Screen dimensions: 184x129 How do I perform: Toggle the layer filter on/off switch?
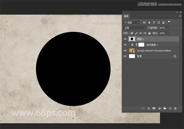[169, 22]
